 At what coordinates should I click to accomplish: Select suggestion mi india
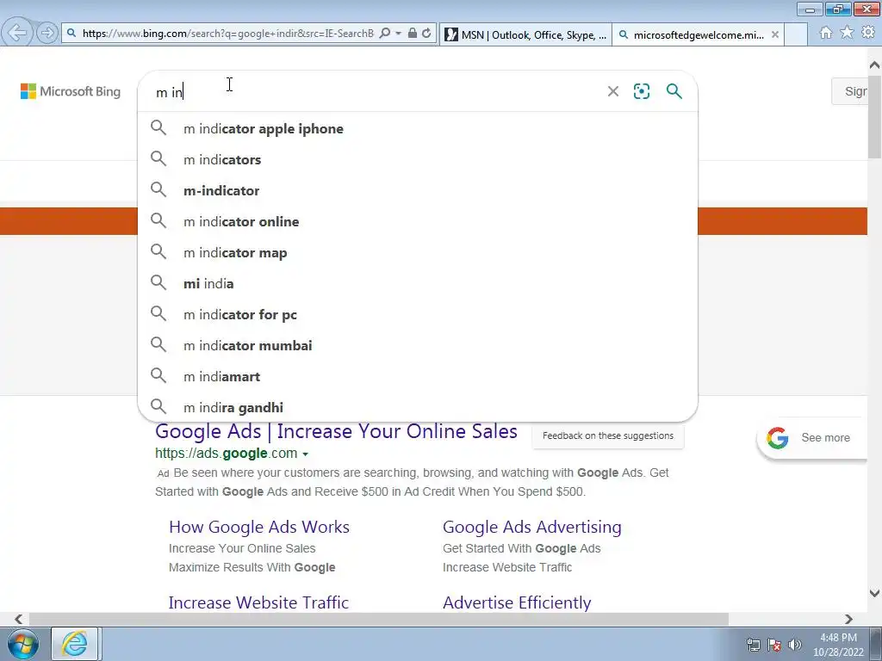[418, 284]
